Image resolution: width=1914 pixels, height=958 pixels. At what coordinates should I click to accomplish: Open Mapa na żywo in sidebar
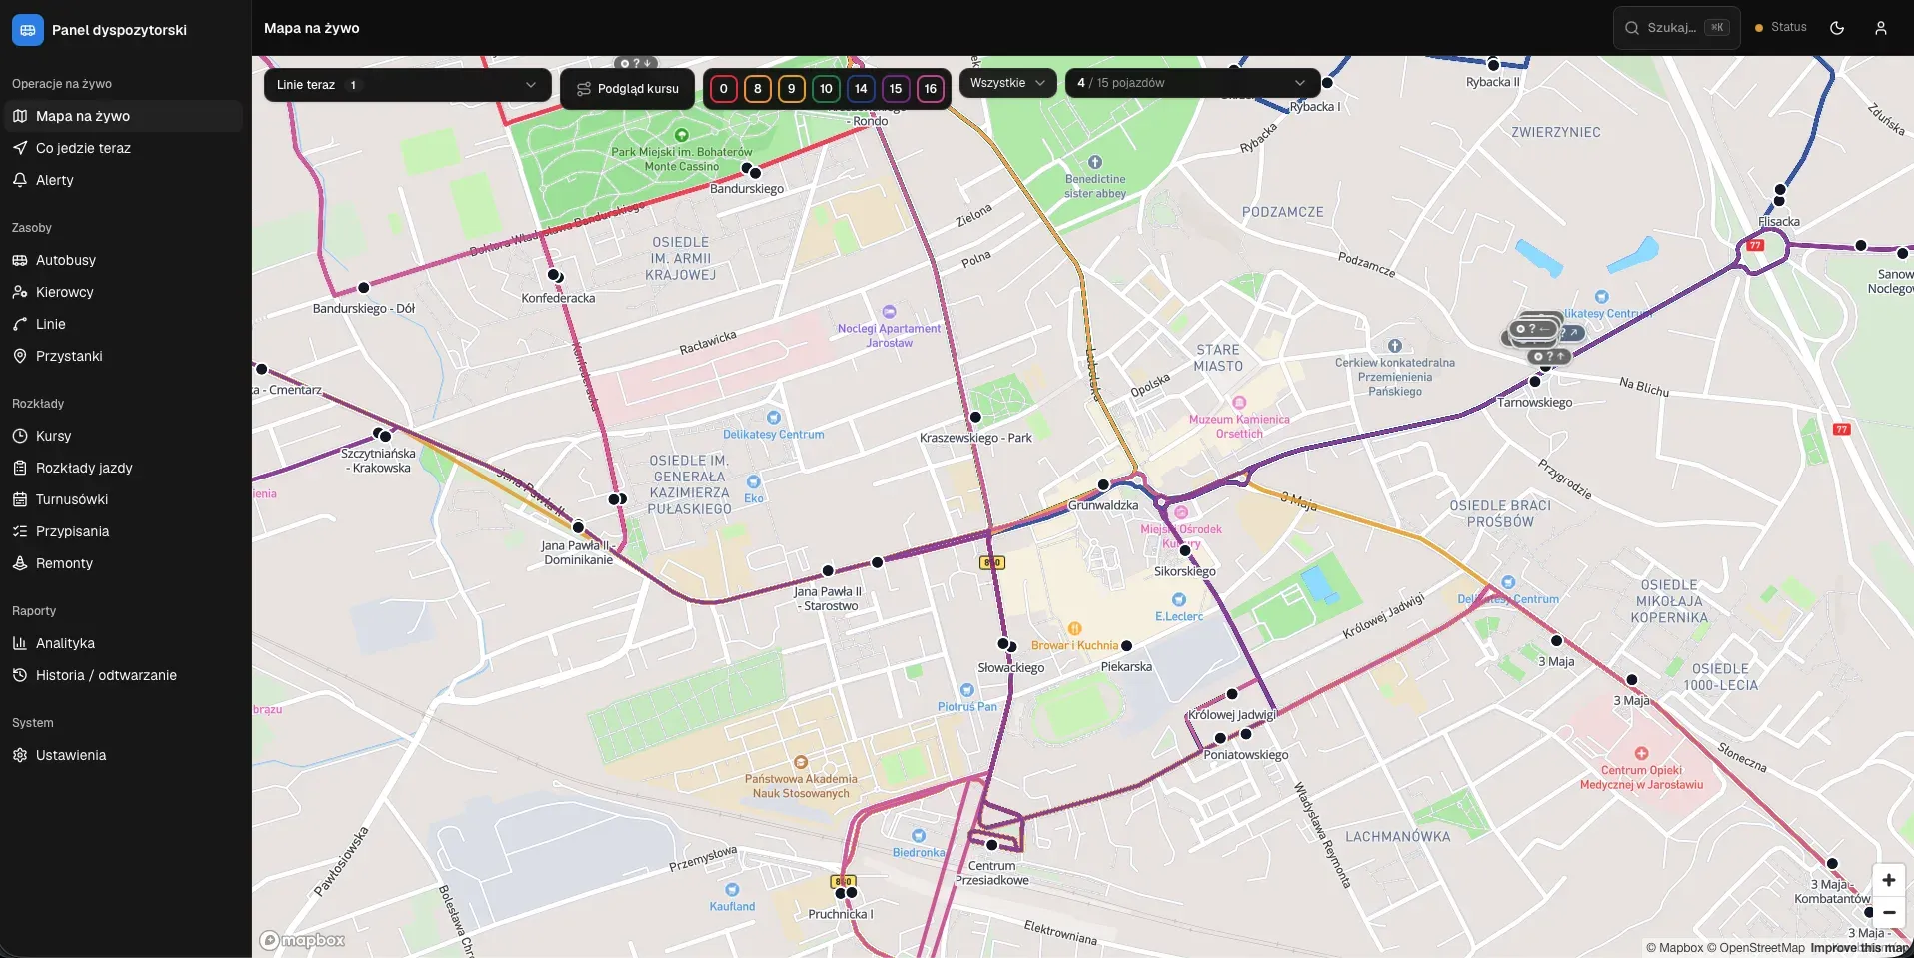point(122,116)
